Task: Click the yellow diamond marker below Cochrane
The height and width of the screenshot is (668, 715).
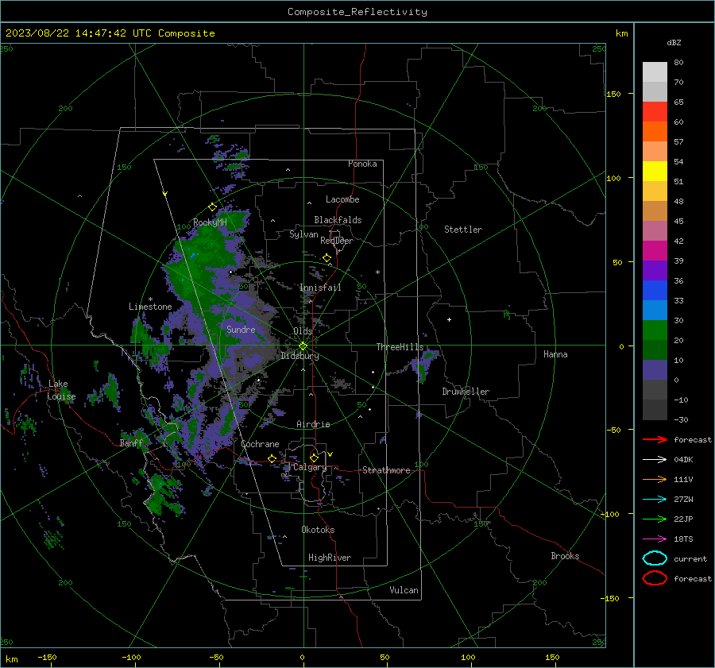Action: (272, 458)
